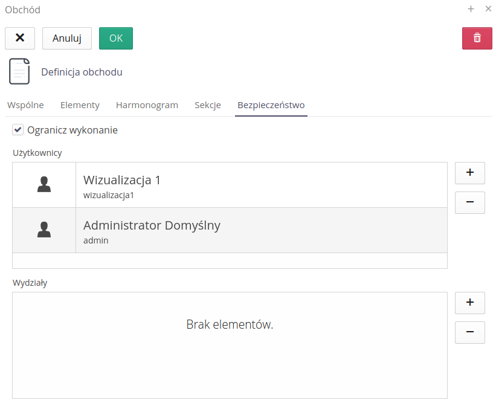Add a department using Wydziały plus button
Viewport: 496px width, 406px height.
tap(469, 303)
